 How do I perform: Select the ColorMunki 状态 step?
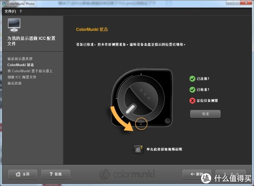point(21,65)
